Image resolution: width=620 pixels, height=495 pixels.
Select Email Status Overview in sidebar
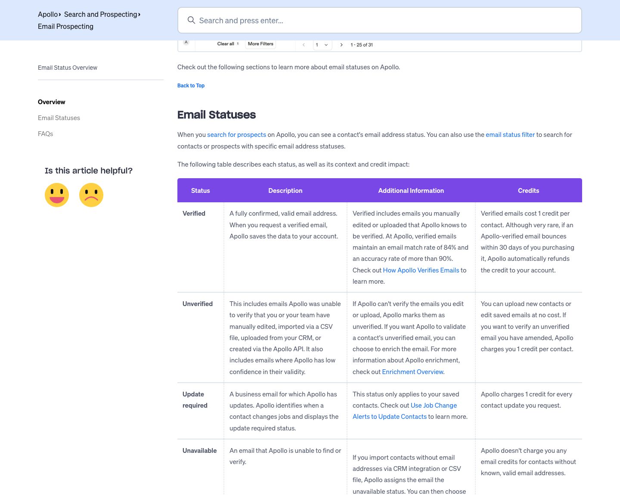[x=68, y=68]
